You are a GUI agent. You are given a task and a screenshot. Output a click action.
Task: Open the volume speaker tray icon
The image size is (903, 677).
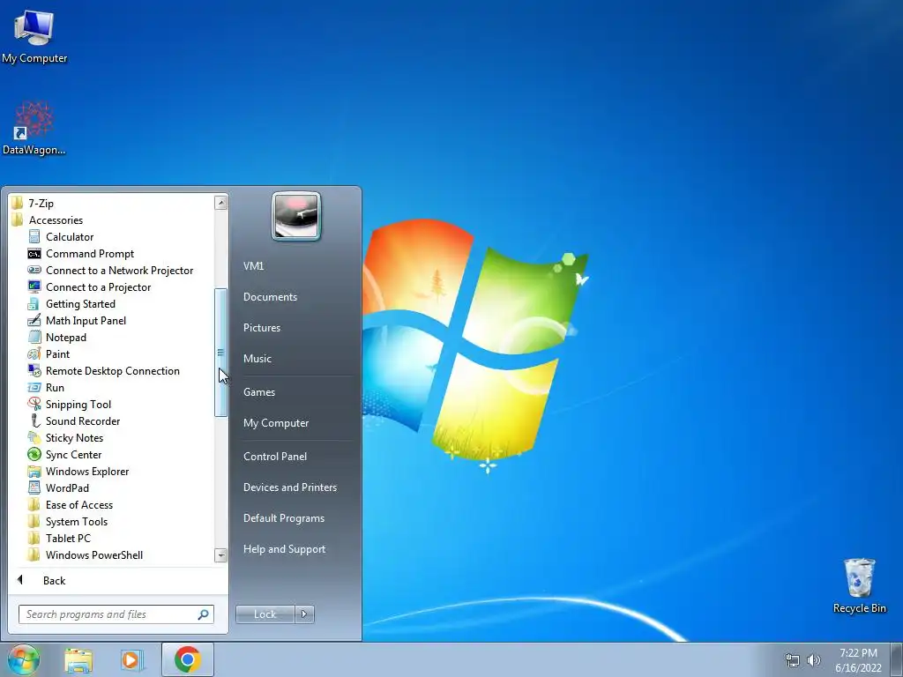(814, 659)
